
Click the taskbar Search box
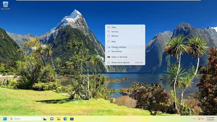25,119
